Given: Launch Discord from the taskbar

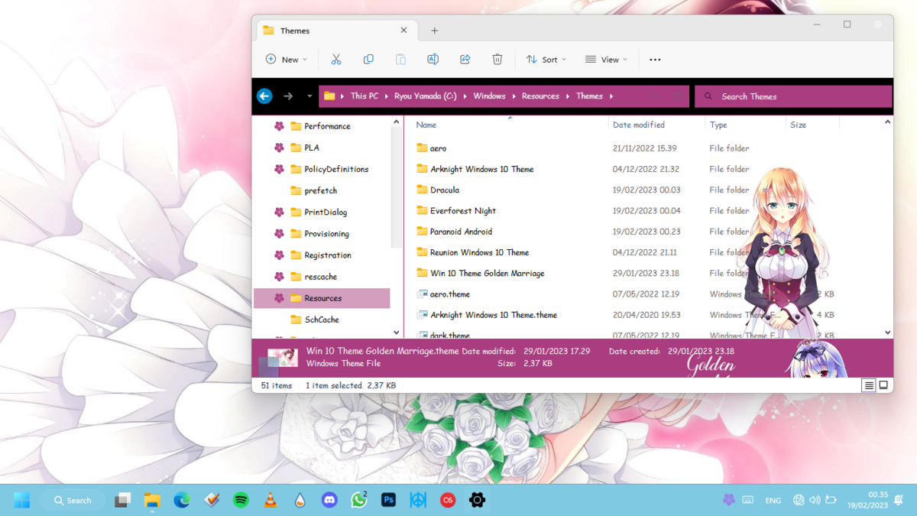Looking at the screenshot, I should 329,500.
